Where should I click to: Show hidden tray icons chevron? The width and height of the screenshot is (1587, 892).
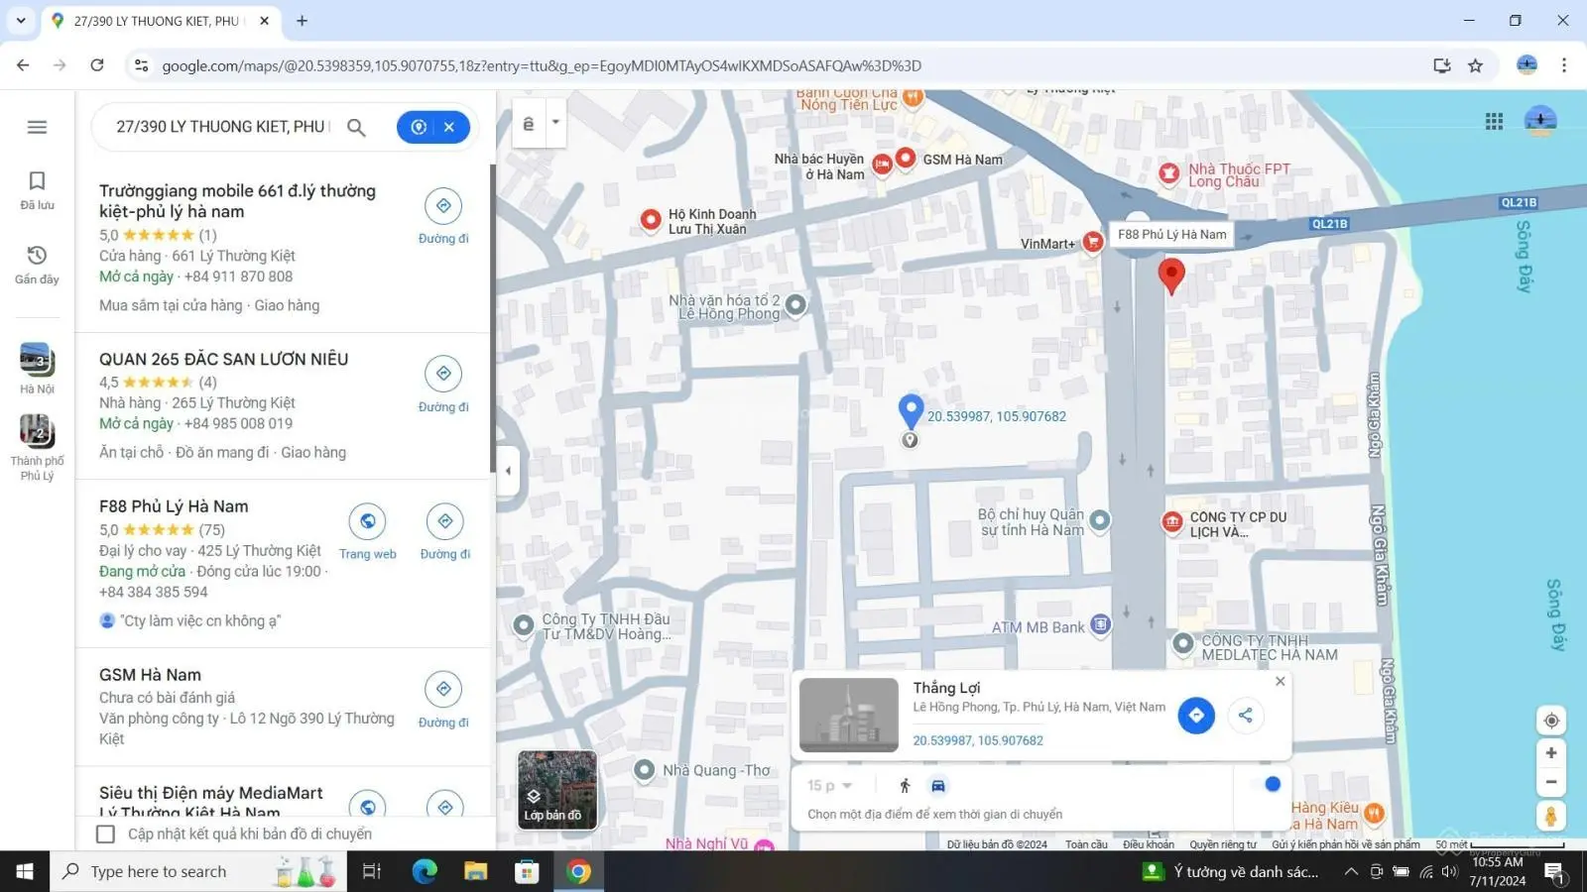click(x=1350, y=871)
